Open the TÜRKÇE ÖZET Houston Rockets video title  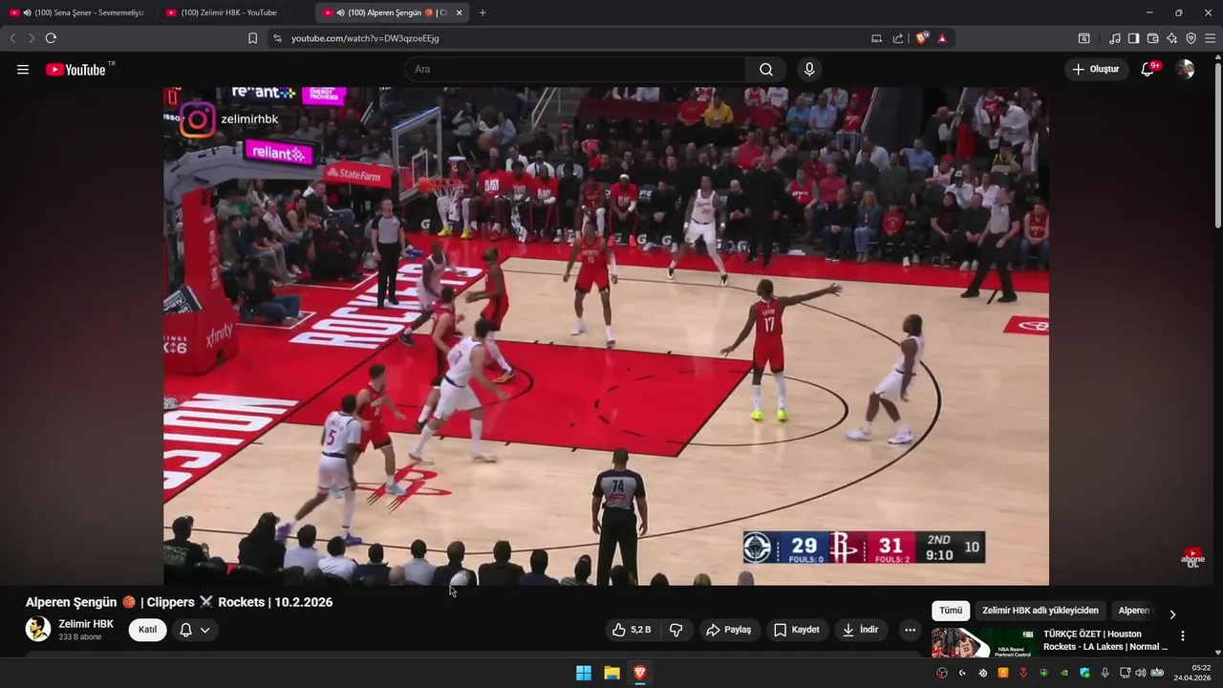(1105, 640)
